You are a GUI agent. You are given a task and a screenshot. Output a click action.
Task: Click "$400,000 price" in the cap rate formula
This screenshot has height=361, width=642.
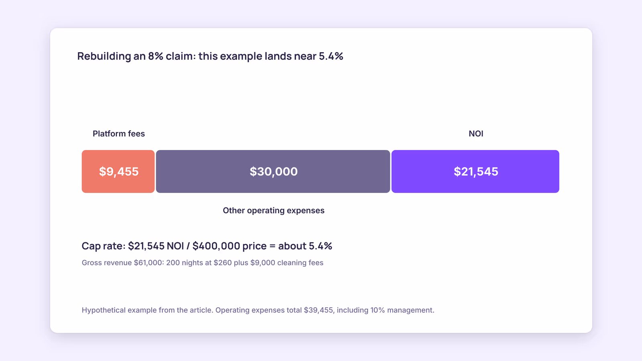point(230,246)
